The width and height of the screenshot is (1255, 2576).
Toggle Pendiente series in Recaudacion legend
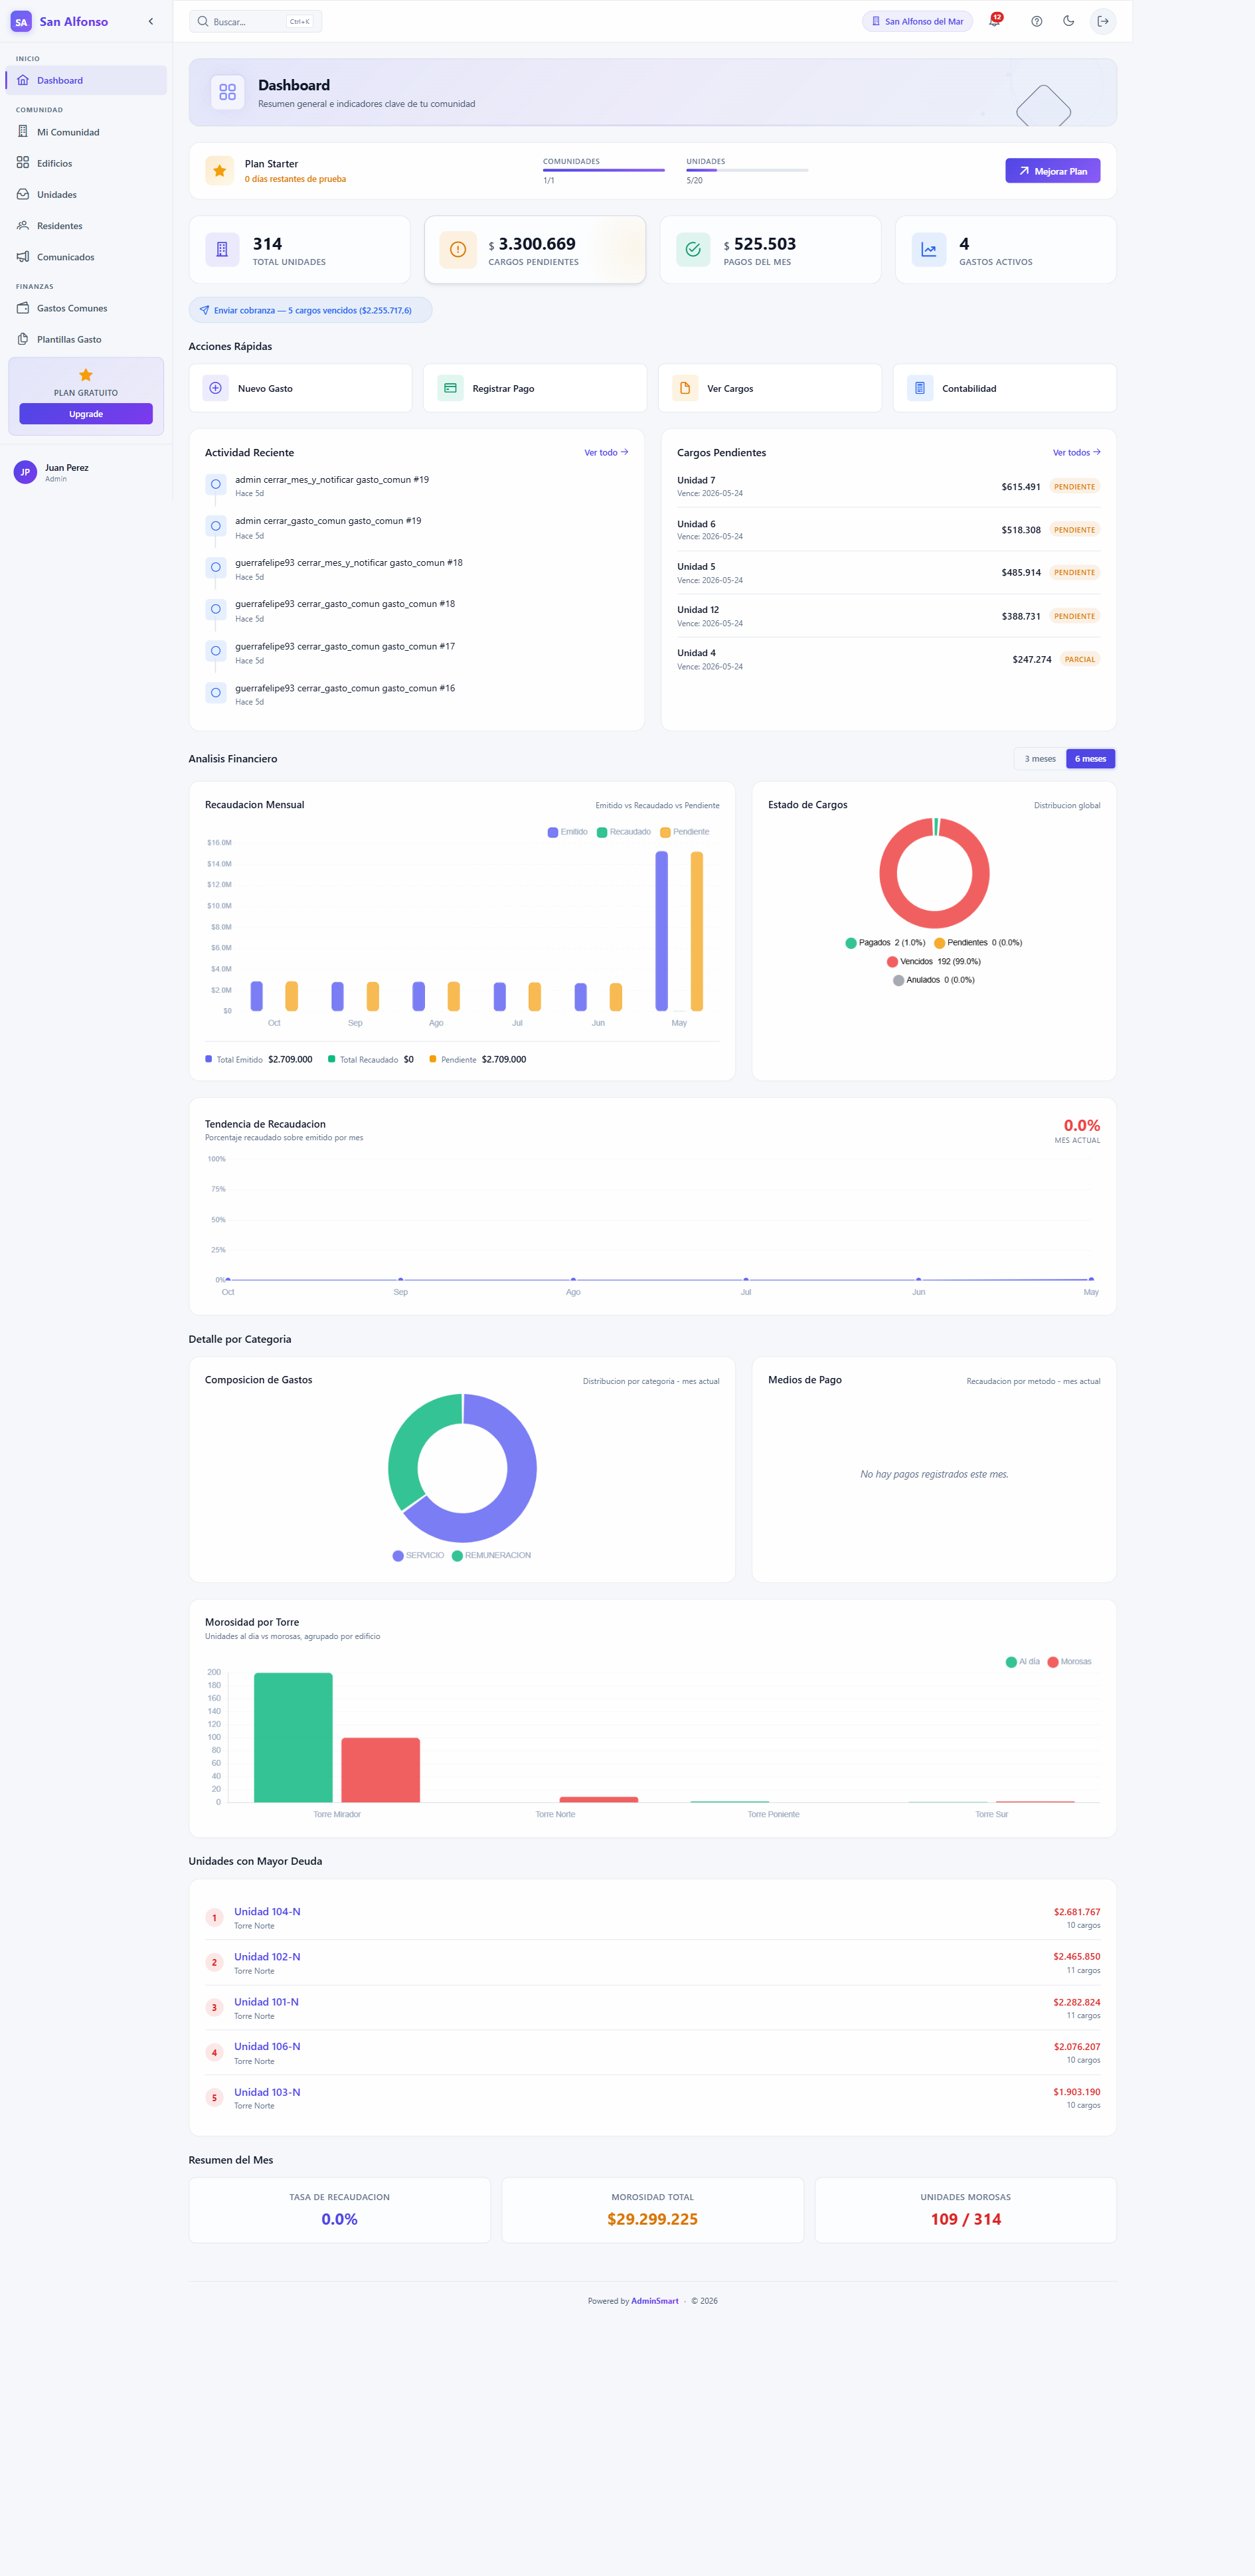pos(685,832)
